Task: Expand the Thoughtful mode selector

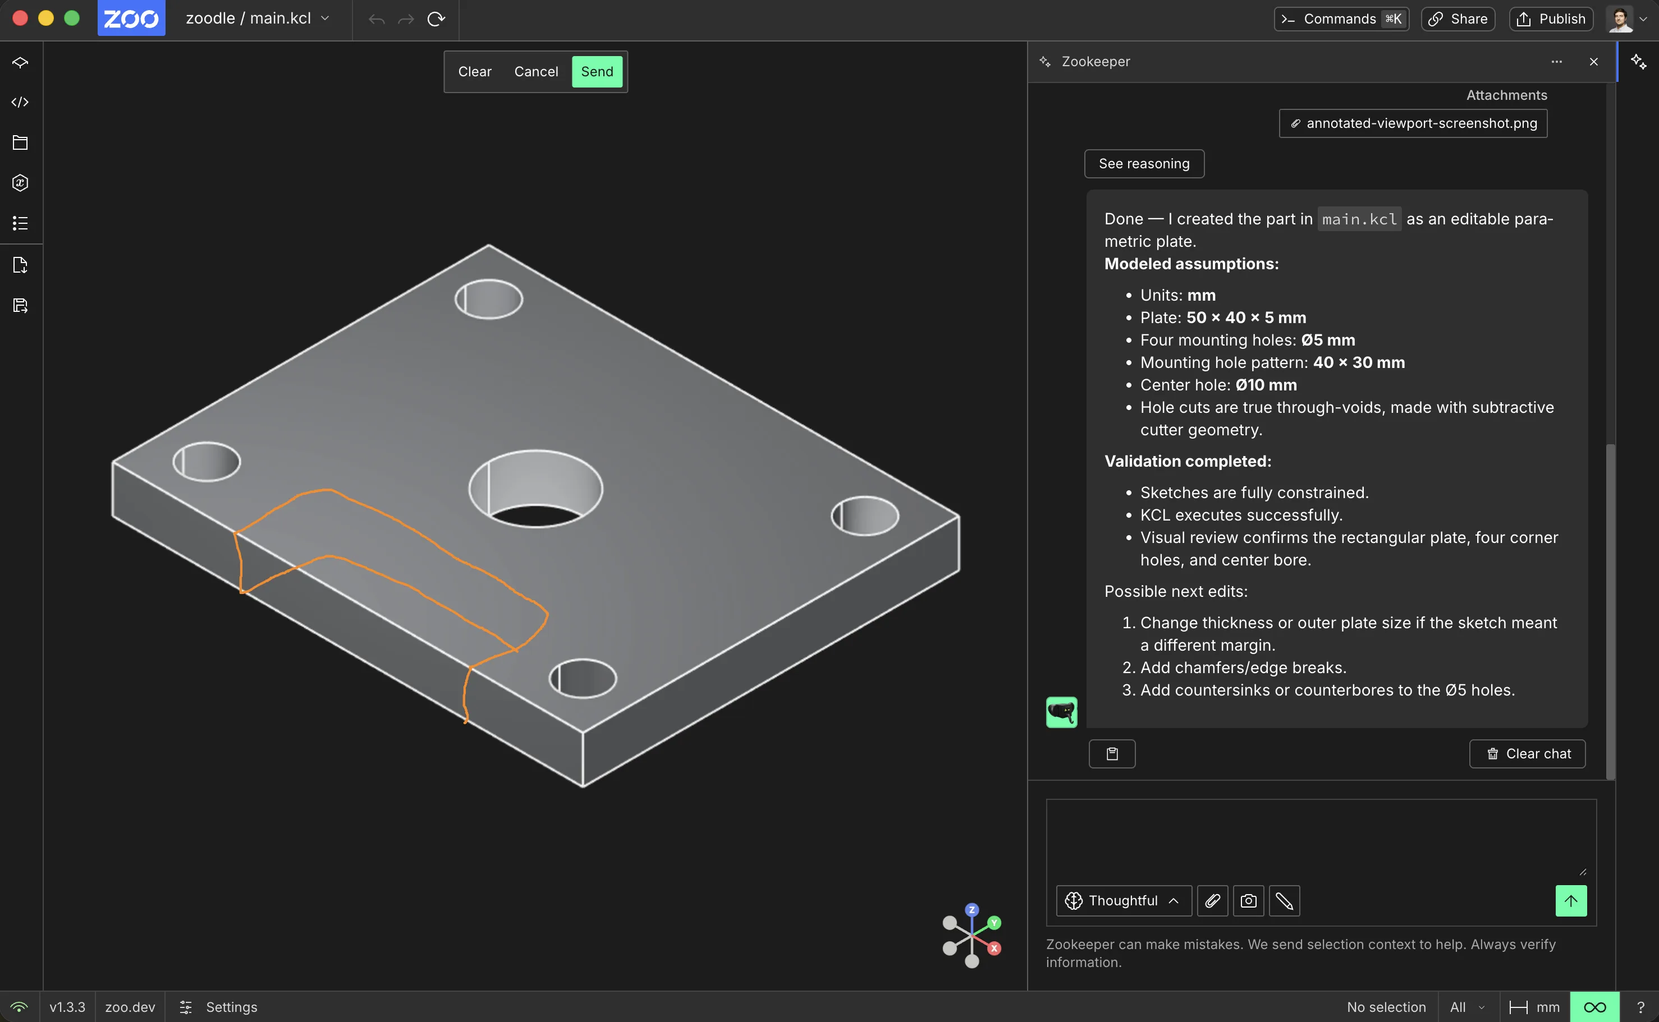Action: click(x=1124, y=901)
